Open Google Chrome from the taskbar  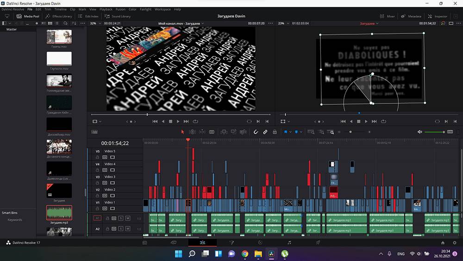coord(245,254)
